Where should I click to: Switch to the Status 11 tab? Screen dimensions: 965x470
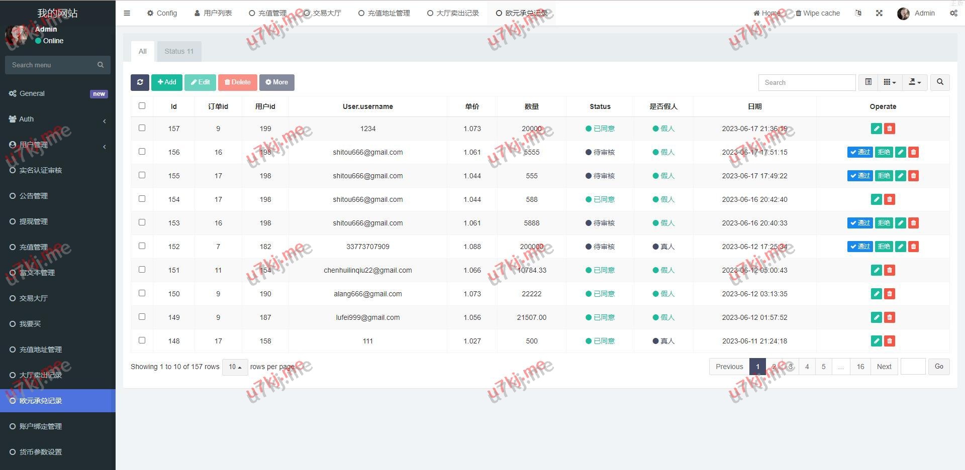(179, 51)
